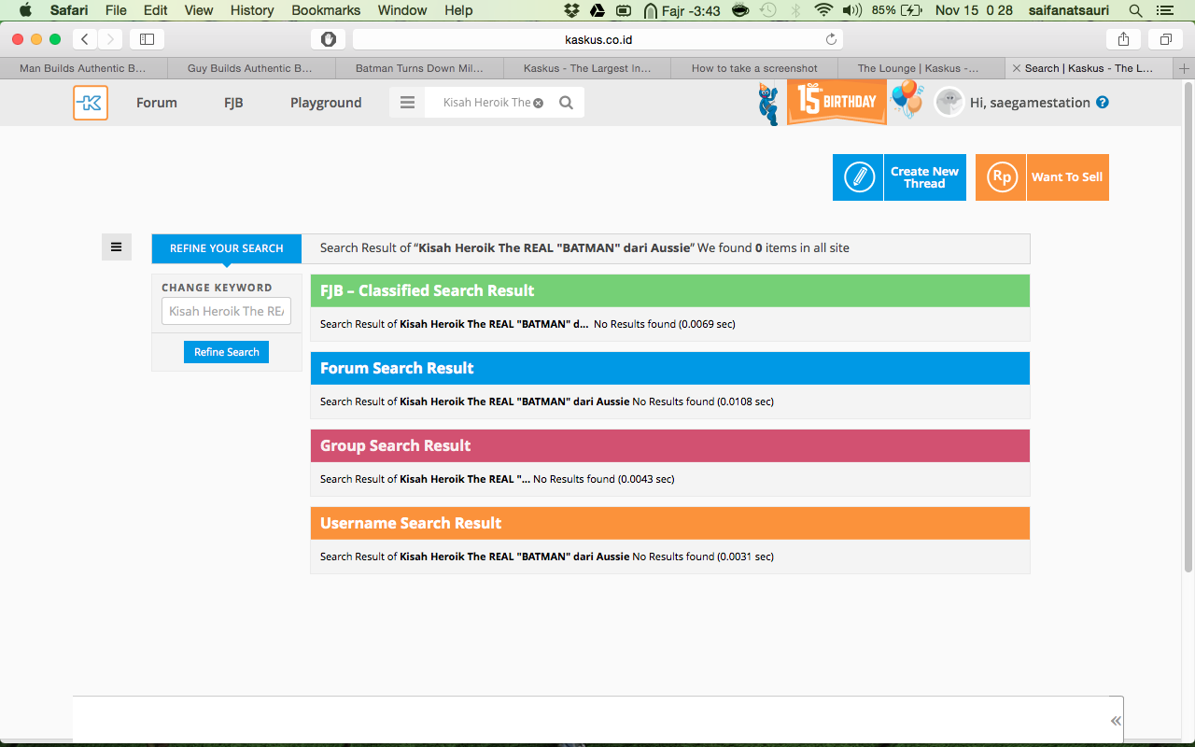
Task: Click the battery 85% indicator
Action: click(x=897, y=10)
